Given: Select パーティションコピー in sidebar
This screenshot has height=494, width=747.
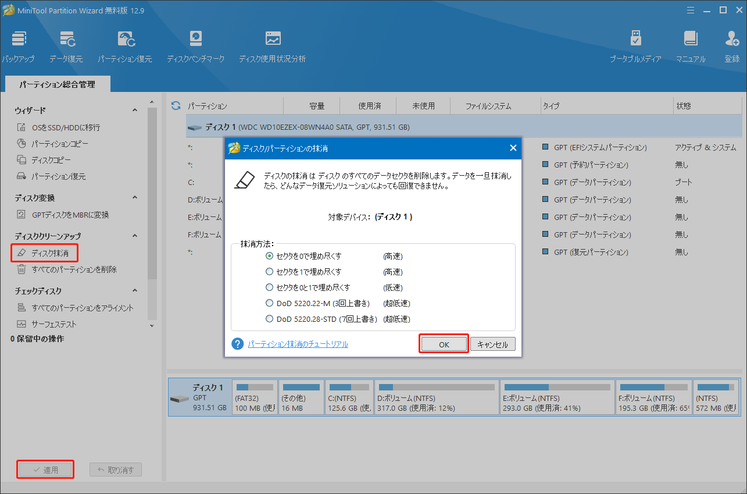Looking at the screenshot, I should pyautogui.click(x=52, y=144).
